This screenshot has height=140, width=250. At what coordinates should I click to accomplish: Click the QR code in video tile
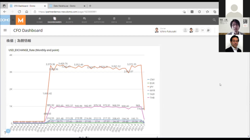245,21
